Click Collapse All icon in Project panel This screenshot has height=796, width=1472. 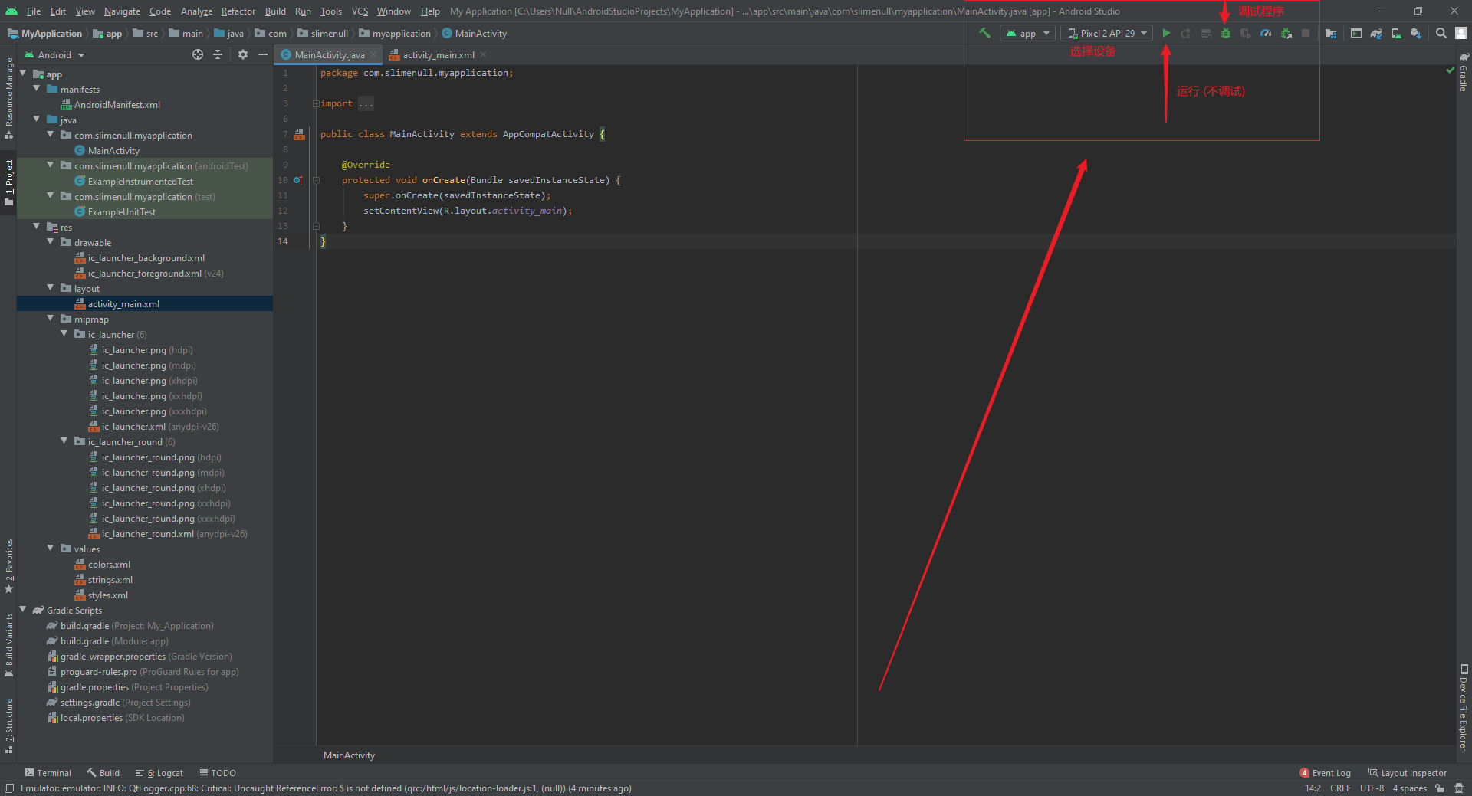coord(218,54)
